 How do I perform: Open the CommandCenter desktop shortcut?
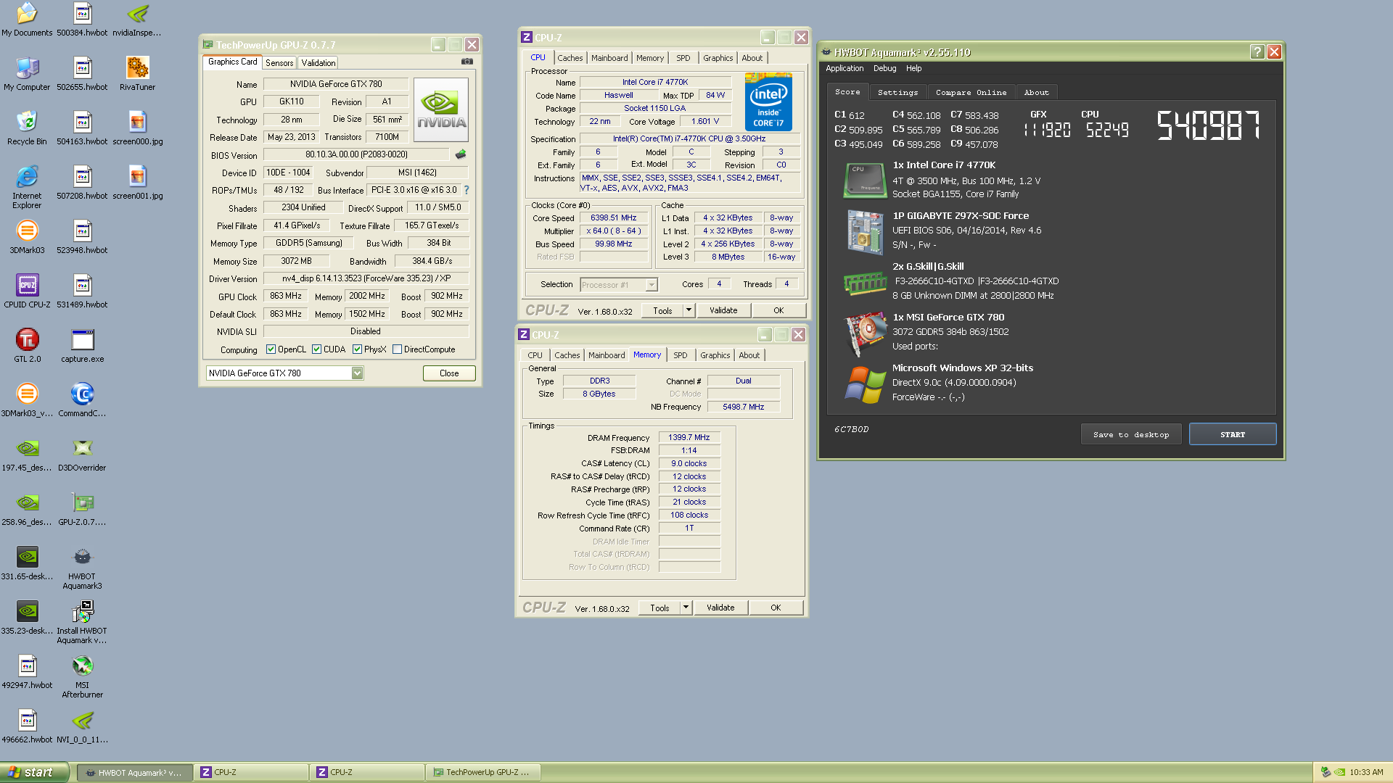click(x=82, y=399)
